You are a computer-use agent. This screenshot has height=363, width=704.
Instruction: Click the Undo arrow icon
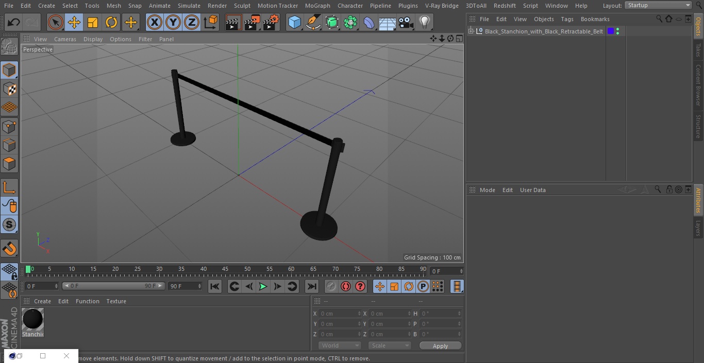coord(14,23)
